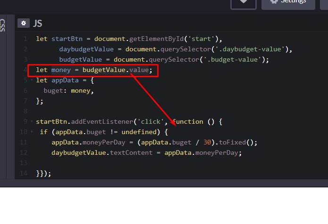Collapse the appData object fold arrow on line 5

(32, 80)
